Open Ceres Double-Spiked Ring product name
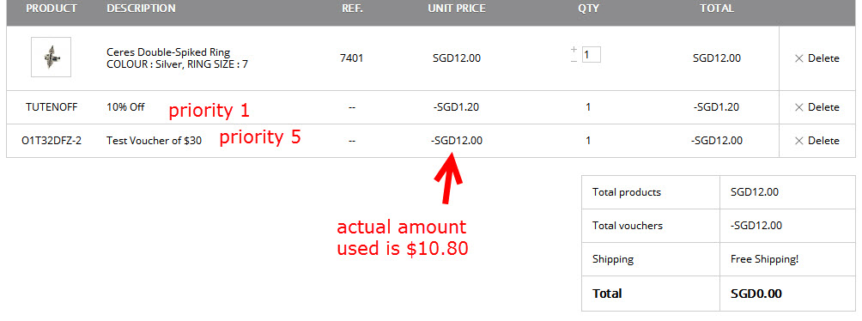862x321 pixels. (x=168, y=52)
